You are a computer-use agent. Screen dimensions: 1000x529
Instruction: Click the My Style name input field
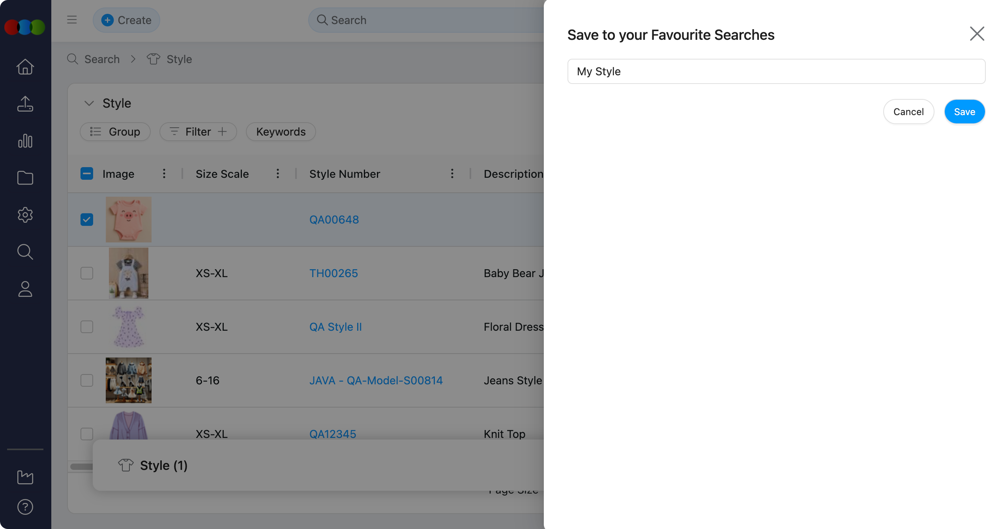click(776, 71)
